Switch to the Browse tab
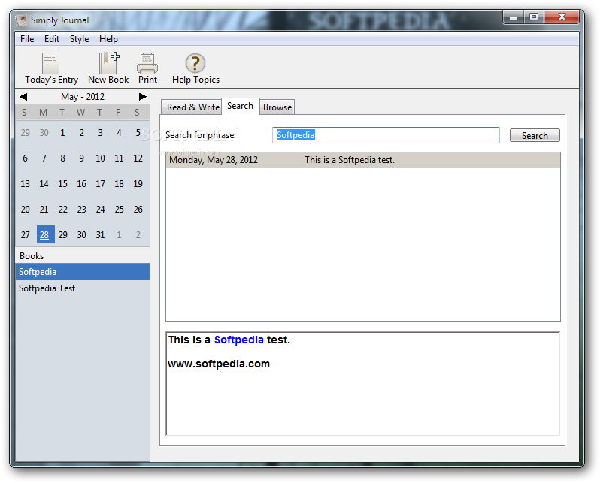 [277, 107]
